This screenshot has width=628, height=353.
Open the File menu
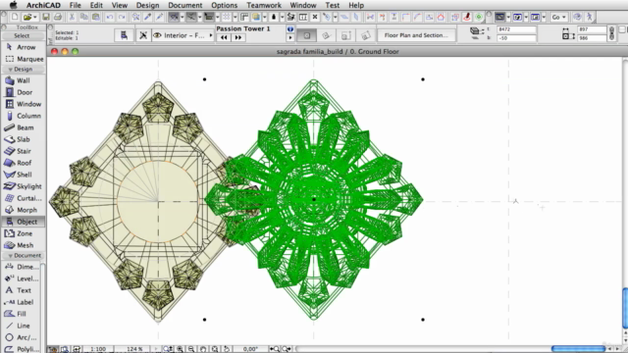75,5
